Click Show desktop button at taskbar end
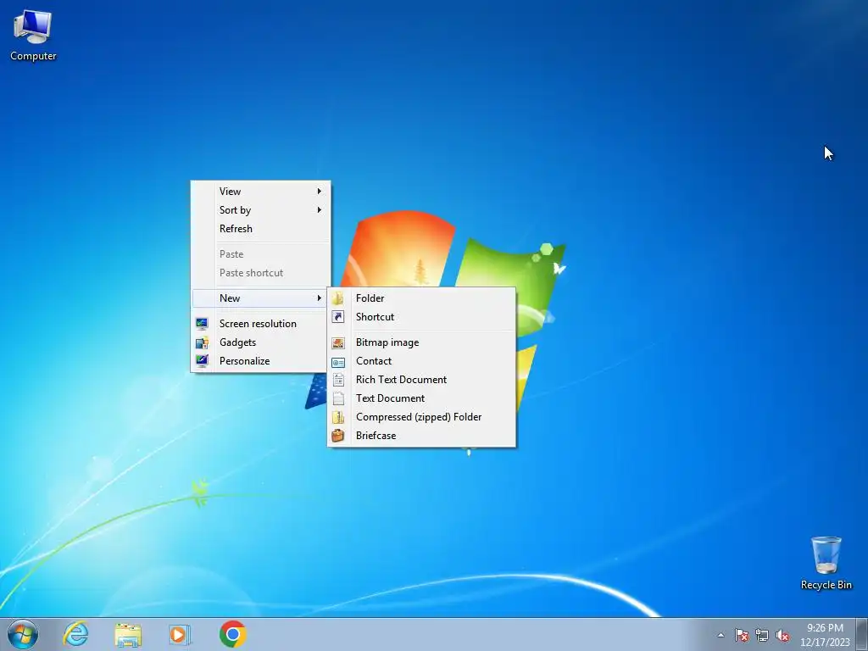The height and width of the screenshot is (651, 868). [862, 634]
